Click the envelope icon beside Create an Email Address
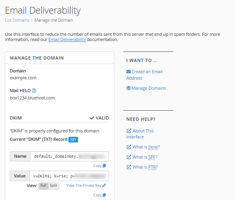Viewport: 235px width, 200px height. 128,72
